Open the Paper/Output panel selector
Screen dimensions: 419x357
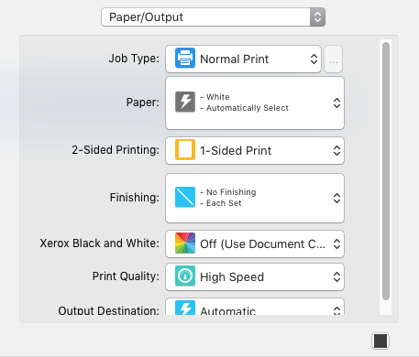[x=213, y=17]
